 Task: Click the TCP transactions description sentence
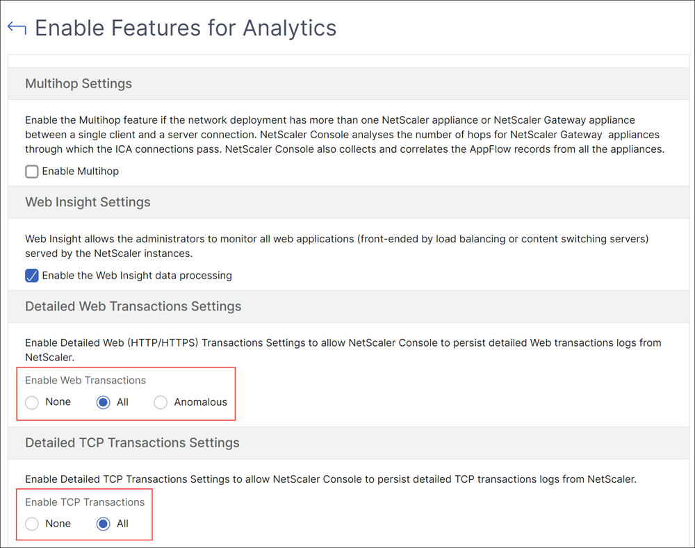pyautogui.click(x=331, y=479)
